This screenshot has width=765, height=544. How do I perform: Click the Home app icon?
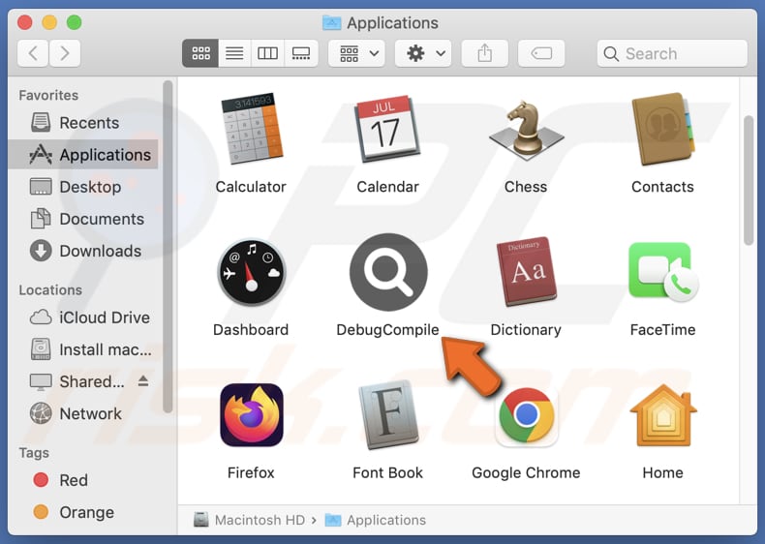click(x=663, y=415)
